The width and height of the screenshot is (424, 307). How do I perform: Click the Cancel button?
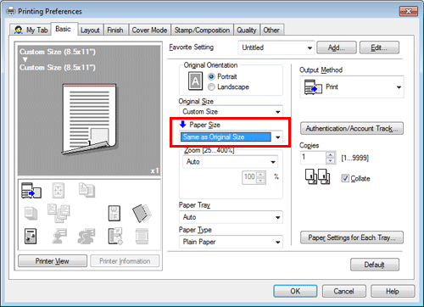tap(343, 291)
